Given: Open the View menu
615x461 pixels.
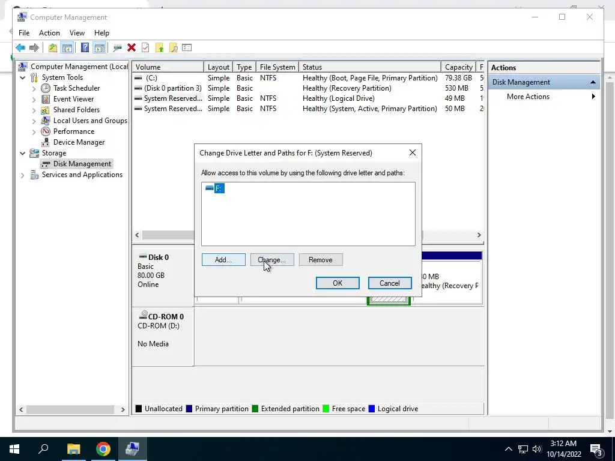Looking at the screenshot, I should pos(77,33).
